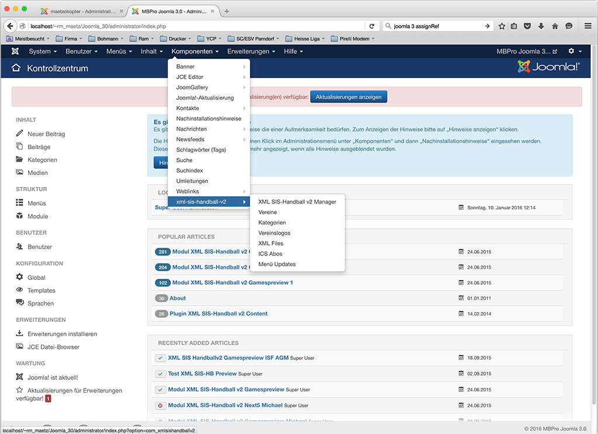The height and width of the screenshot is (434, 598).
Task: Click the image icon beside Medien
Action: pyautogui.click(x=19, y=172)
